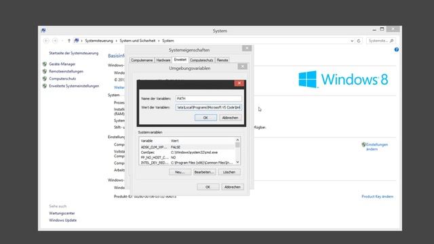The height and width of the screenshot is (244, 434).
Task: Select the Erweitert tab
Action: pos(180,60)
